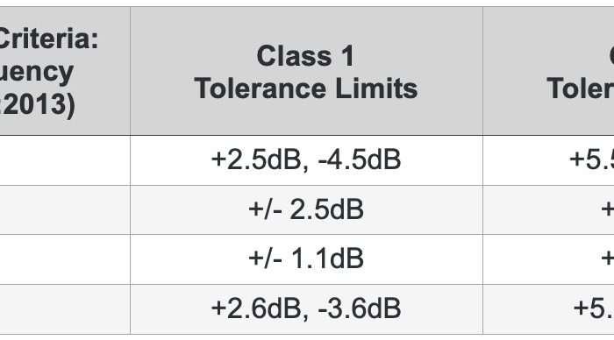Image resolution: width=614 pixels, height=340 pixels.
Task: Click the Criteria frequency header cell
Action: point(65,71)
